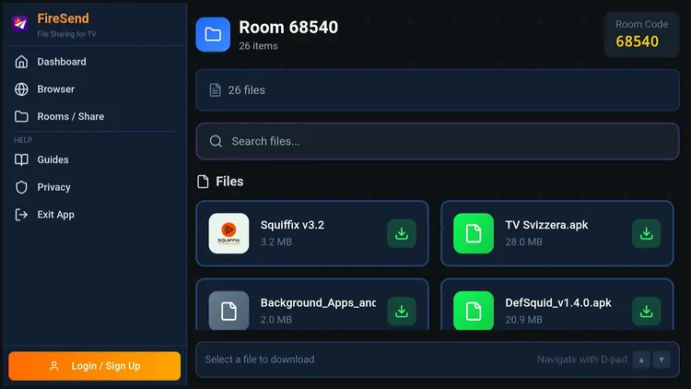This screenshot has width=691, height=389.
Task: Select the Background_Apps file name
Action: (x=318, y=303)
